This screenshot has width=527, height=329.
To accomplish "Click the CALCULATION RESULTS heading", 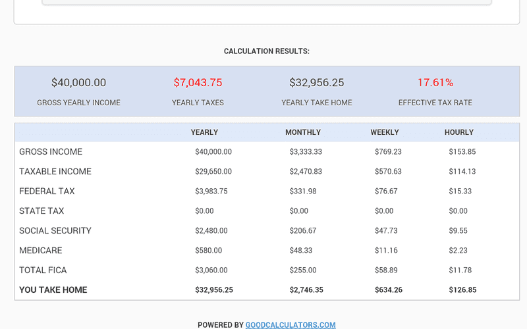I will 267,51.
